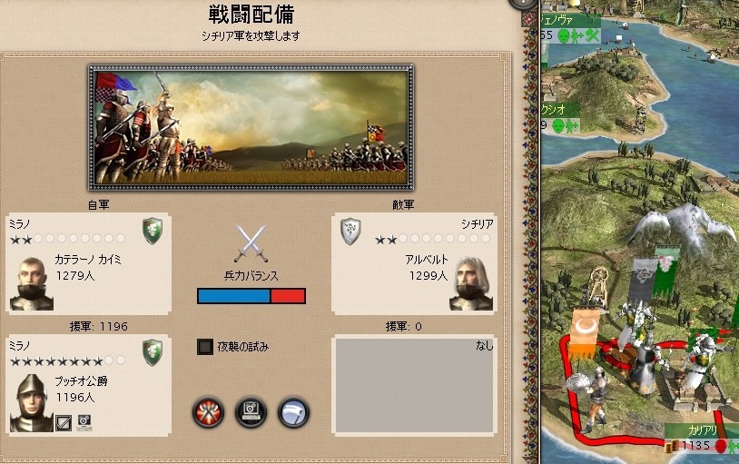Click the battlefield illustration banner

[x=251, y=128]
